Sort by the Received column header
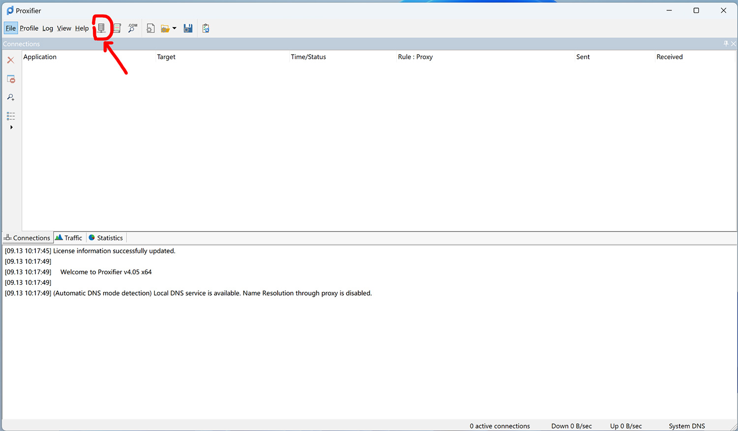 point(670,57)
